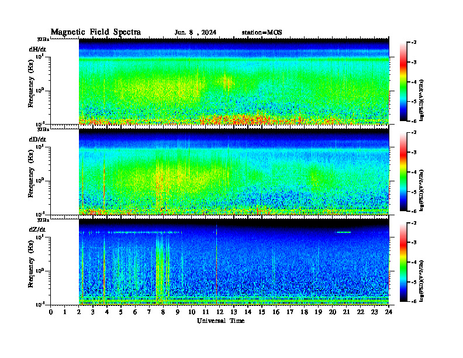Click the 32Hz label atop the dD/dt panel
The image size is (463, 358).
click(43, 129)
